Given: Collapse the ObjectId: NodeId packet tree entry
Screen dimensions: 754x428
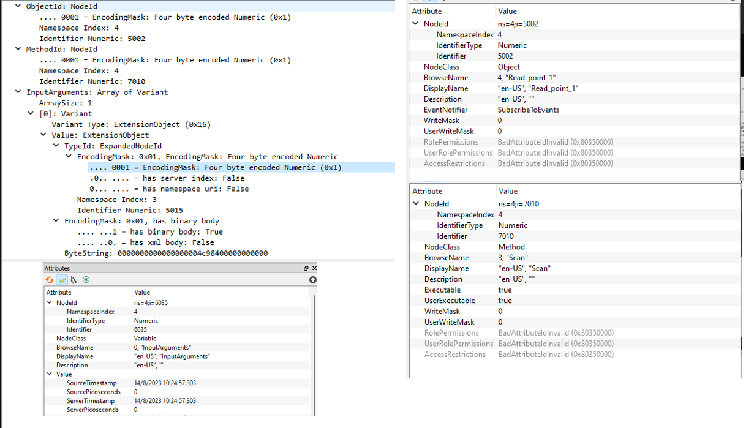Looking at the screenshot, I should pos(17,6).
